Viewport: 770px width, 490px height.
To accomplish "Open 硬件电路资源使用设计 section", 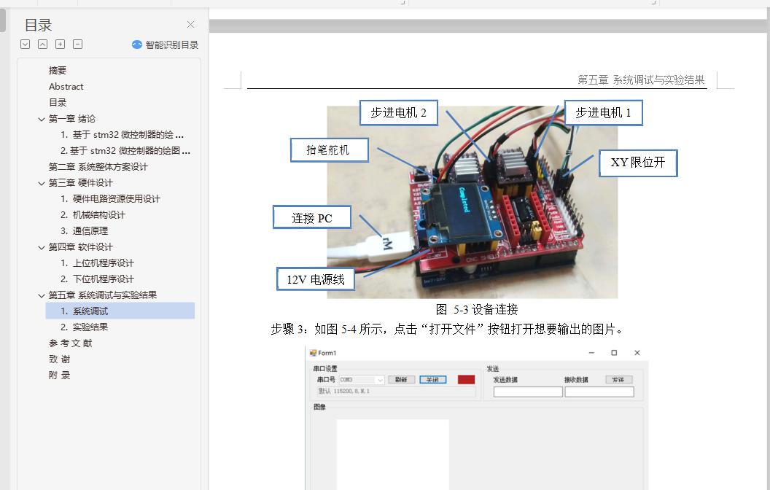I will click(x=111, y=199).
